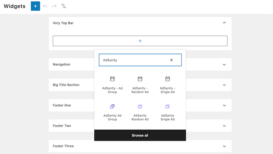The height and width of the screenshot is (154, 273).
Task: Open the list view icon
Action: (64, 6)
